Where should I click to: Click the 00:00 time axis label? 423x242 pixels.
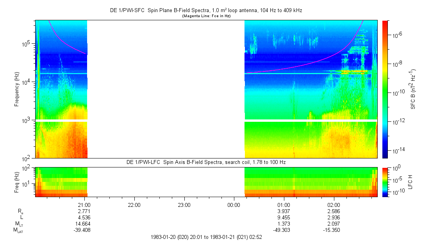pos(234,204)
